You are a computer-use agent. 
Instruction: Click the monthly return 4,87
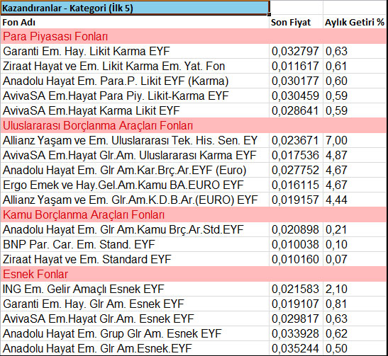(x=355, y=155)
